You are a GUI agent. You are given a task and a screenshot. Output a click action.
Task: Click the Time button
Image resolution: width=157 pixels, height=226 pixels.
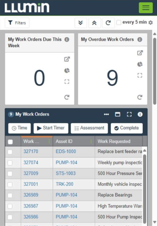[19, 128]
